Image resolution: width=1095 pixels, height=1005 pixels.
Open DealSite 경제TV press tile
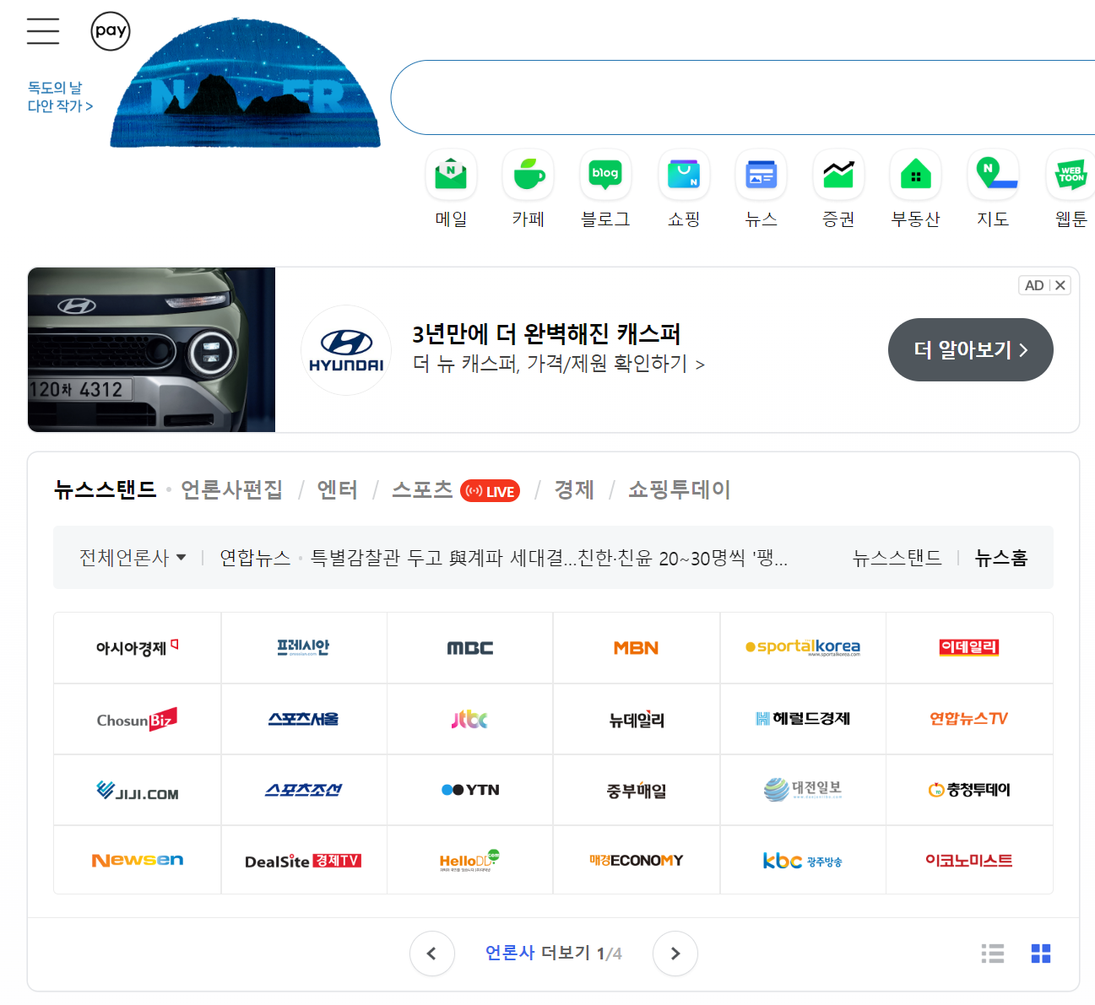(x=304, y=860)
